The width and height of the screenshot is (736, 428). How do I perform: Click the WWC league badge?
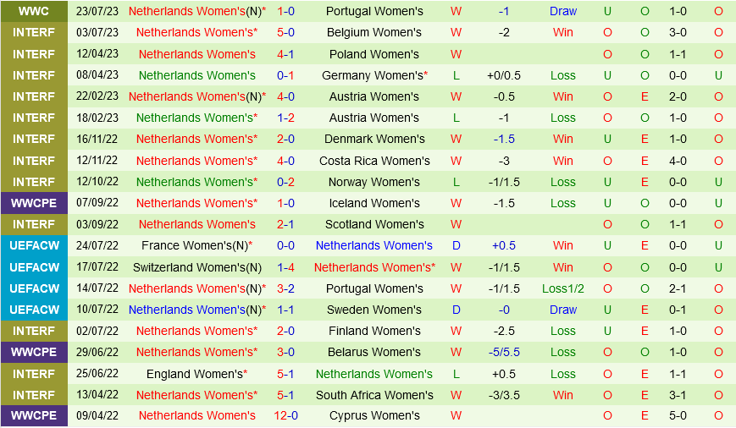[x=34, y=11]
